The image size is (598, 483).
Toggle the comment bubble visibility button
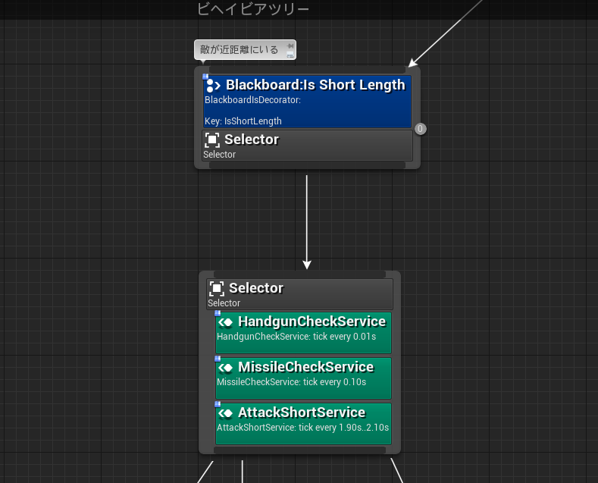tap(290, 55)
